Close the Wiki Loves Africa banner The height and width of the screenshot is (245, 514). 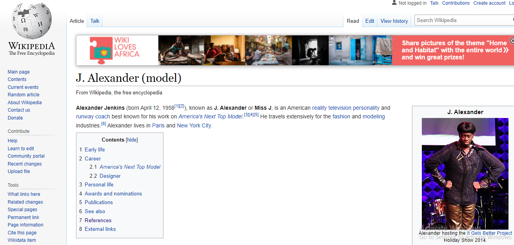click(512, 41)
